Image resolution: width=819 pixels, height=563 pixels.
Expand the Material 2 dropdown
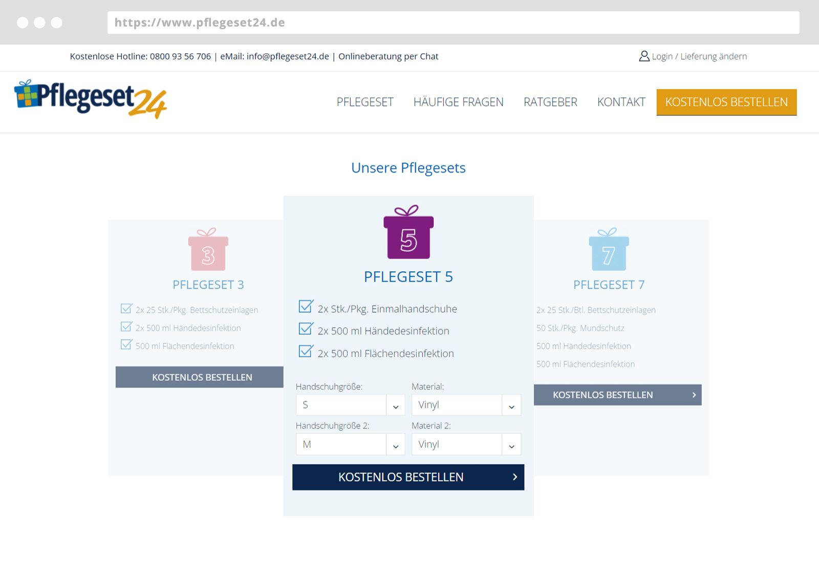tap(466, 444)
